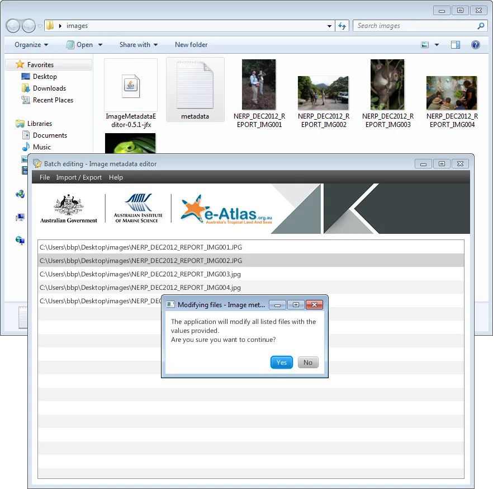Click the Batch editing window title icon
The width and height of the screenshot is (493, 489).
pos(37,163)
